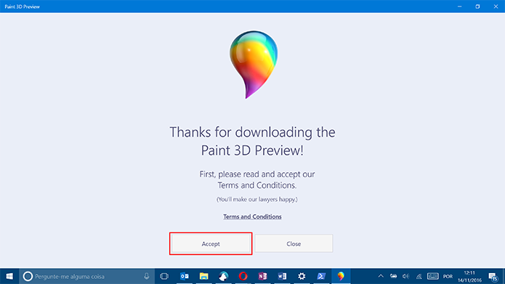The width and height of the screenshot is (505, 284).
Task: Open the network status tray icon
Action: [419, 276]
